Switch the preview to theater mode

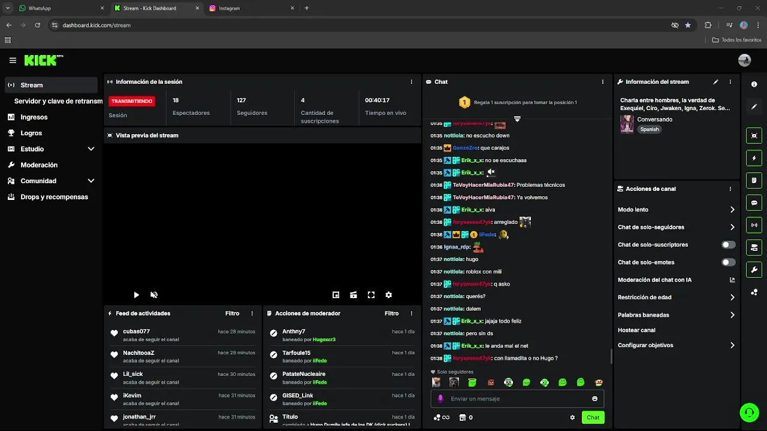click(354, 295)
